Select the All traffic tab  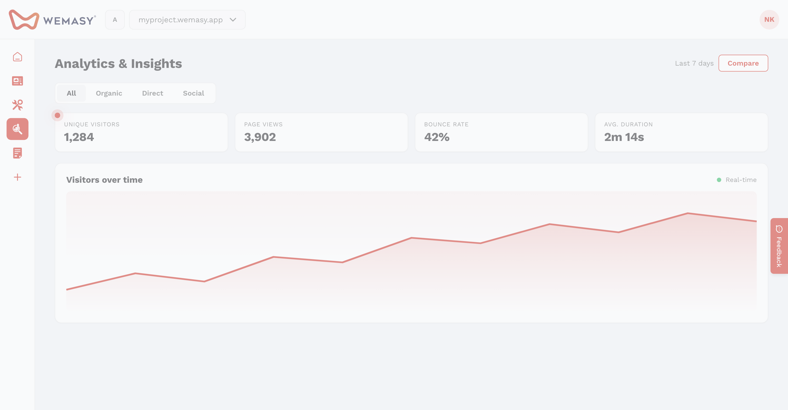71,93
